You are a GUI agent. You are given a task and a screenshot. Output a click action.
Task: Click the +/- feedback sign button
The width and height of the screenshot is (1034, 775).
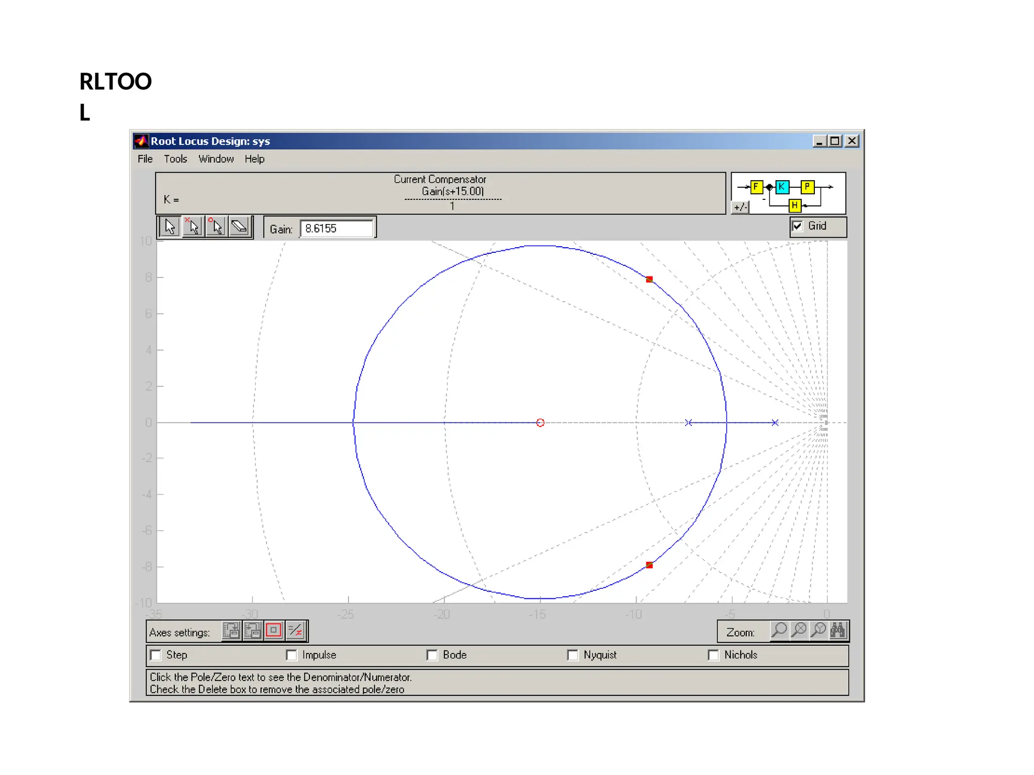(x=740, y=207)
